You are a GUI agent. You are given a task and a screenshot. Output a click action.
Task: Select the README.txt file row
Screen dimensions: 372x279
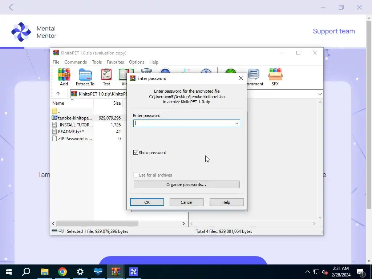(86, 132)
